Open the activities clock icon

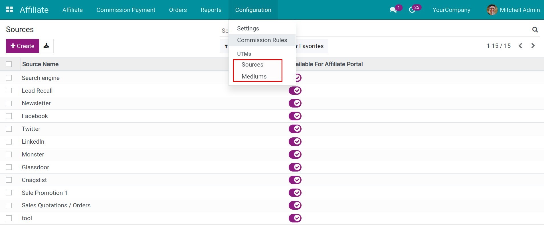point(412,10)
